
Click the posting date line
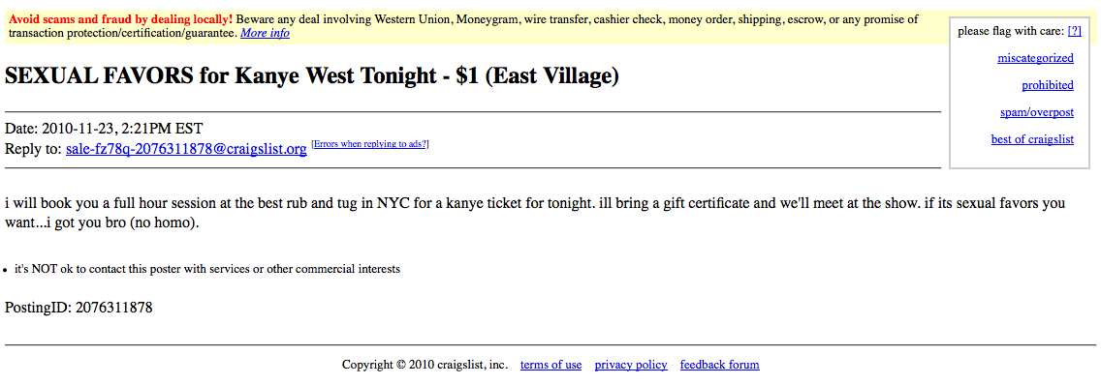point(104,129)
